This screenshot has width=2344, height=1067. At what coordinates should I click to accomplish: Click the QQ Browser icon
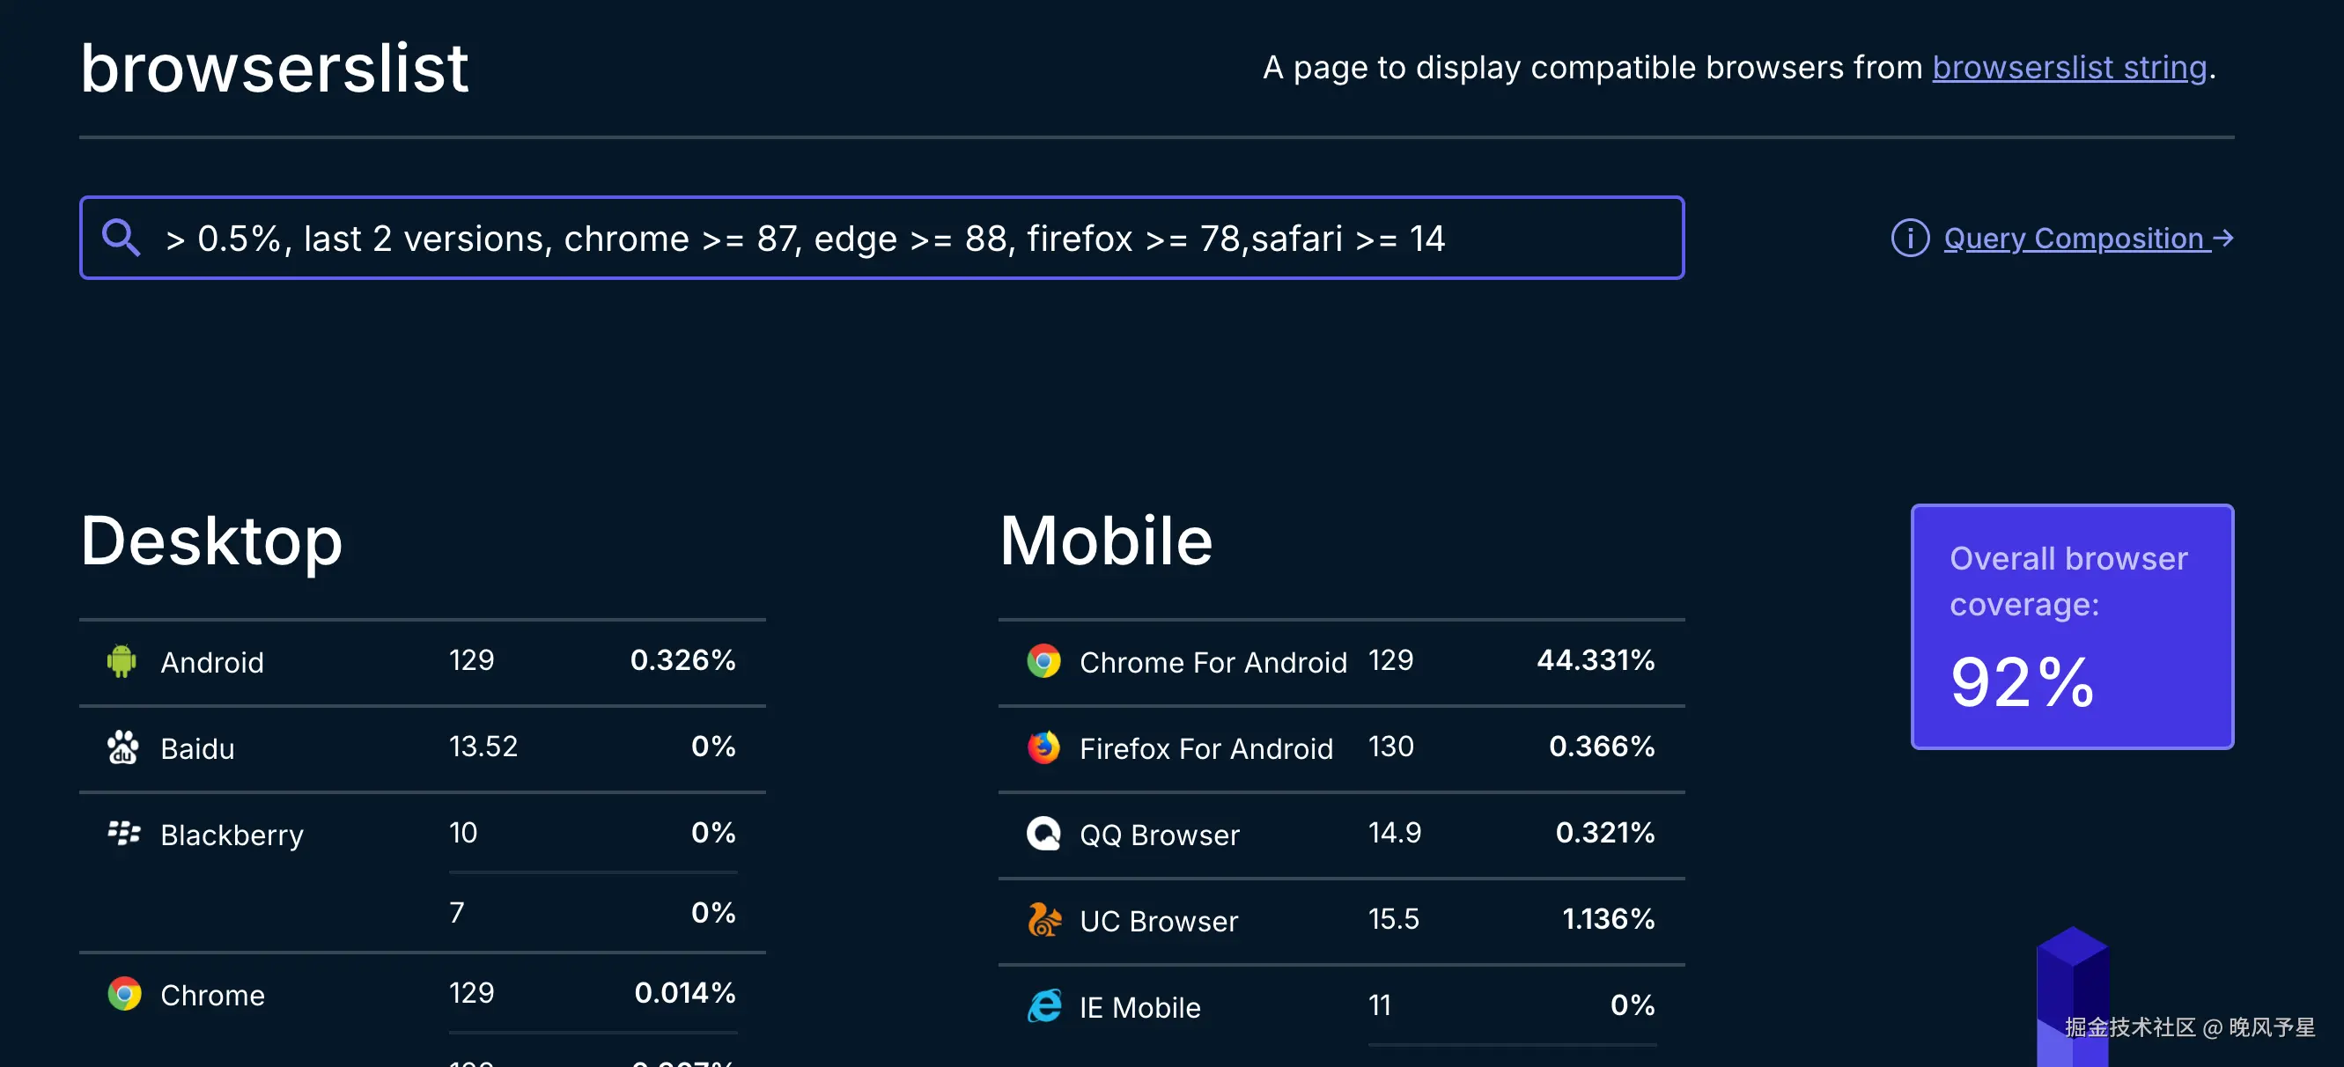click(1043, 833)
